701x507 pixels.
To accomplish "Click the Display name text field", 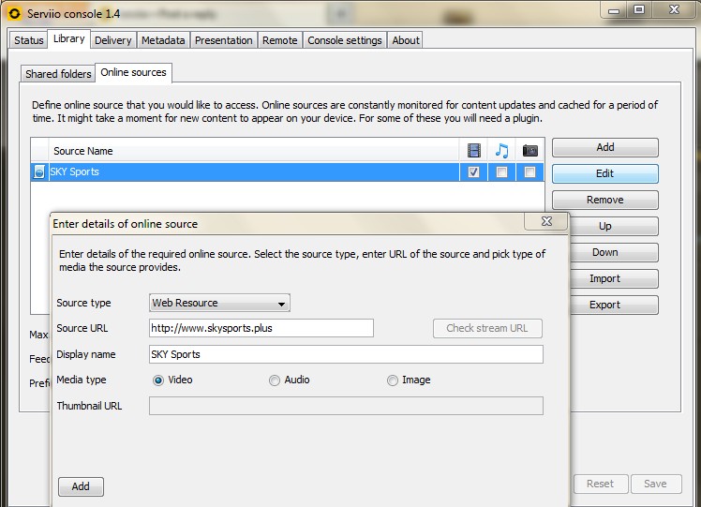I will tap(346, 354).
